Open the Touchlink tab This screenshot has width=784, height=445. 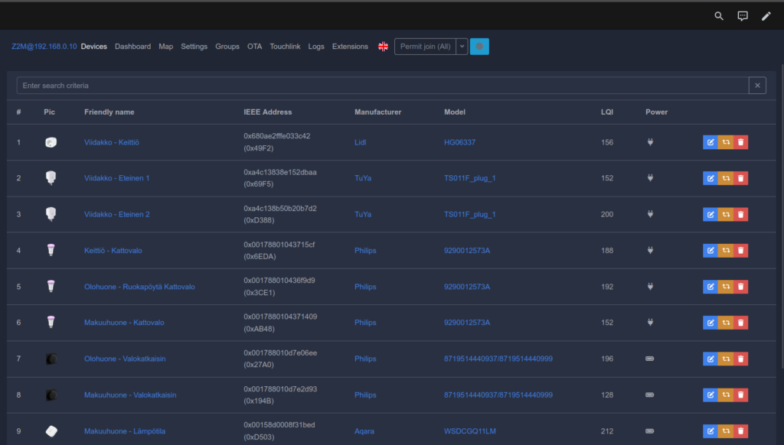pyautogui.click(x=285, y=46)
